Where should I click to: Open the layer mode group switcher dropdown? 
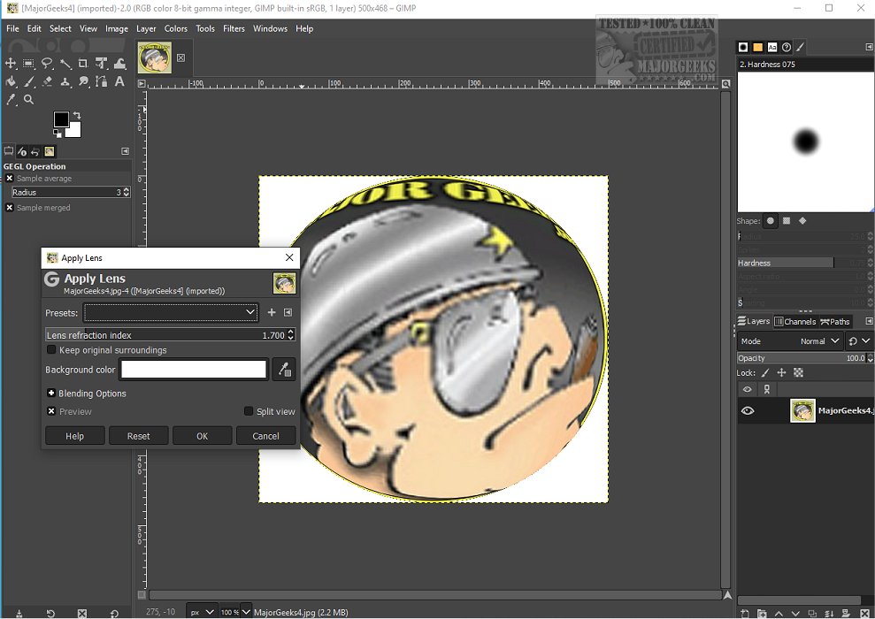coord(859,340)
